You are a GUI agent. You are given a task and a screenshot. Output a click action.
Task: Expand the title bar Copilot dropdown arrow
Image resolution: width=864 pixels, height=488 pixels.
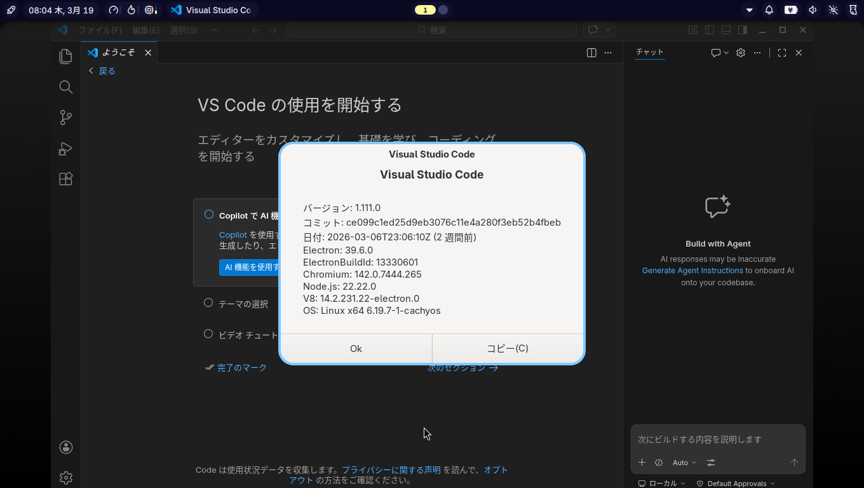click(x=607, y=30)
